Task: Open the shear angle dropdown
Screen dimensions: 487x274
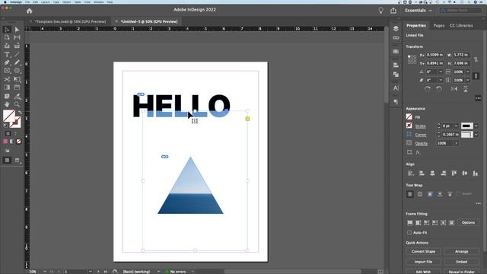Action: pos(441,80)
